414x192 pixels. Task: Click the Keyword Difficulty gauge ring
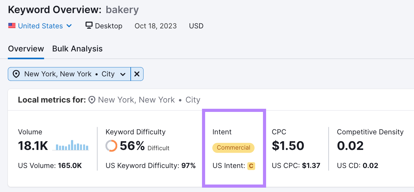coord(112,146)
